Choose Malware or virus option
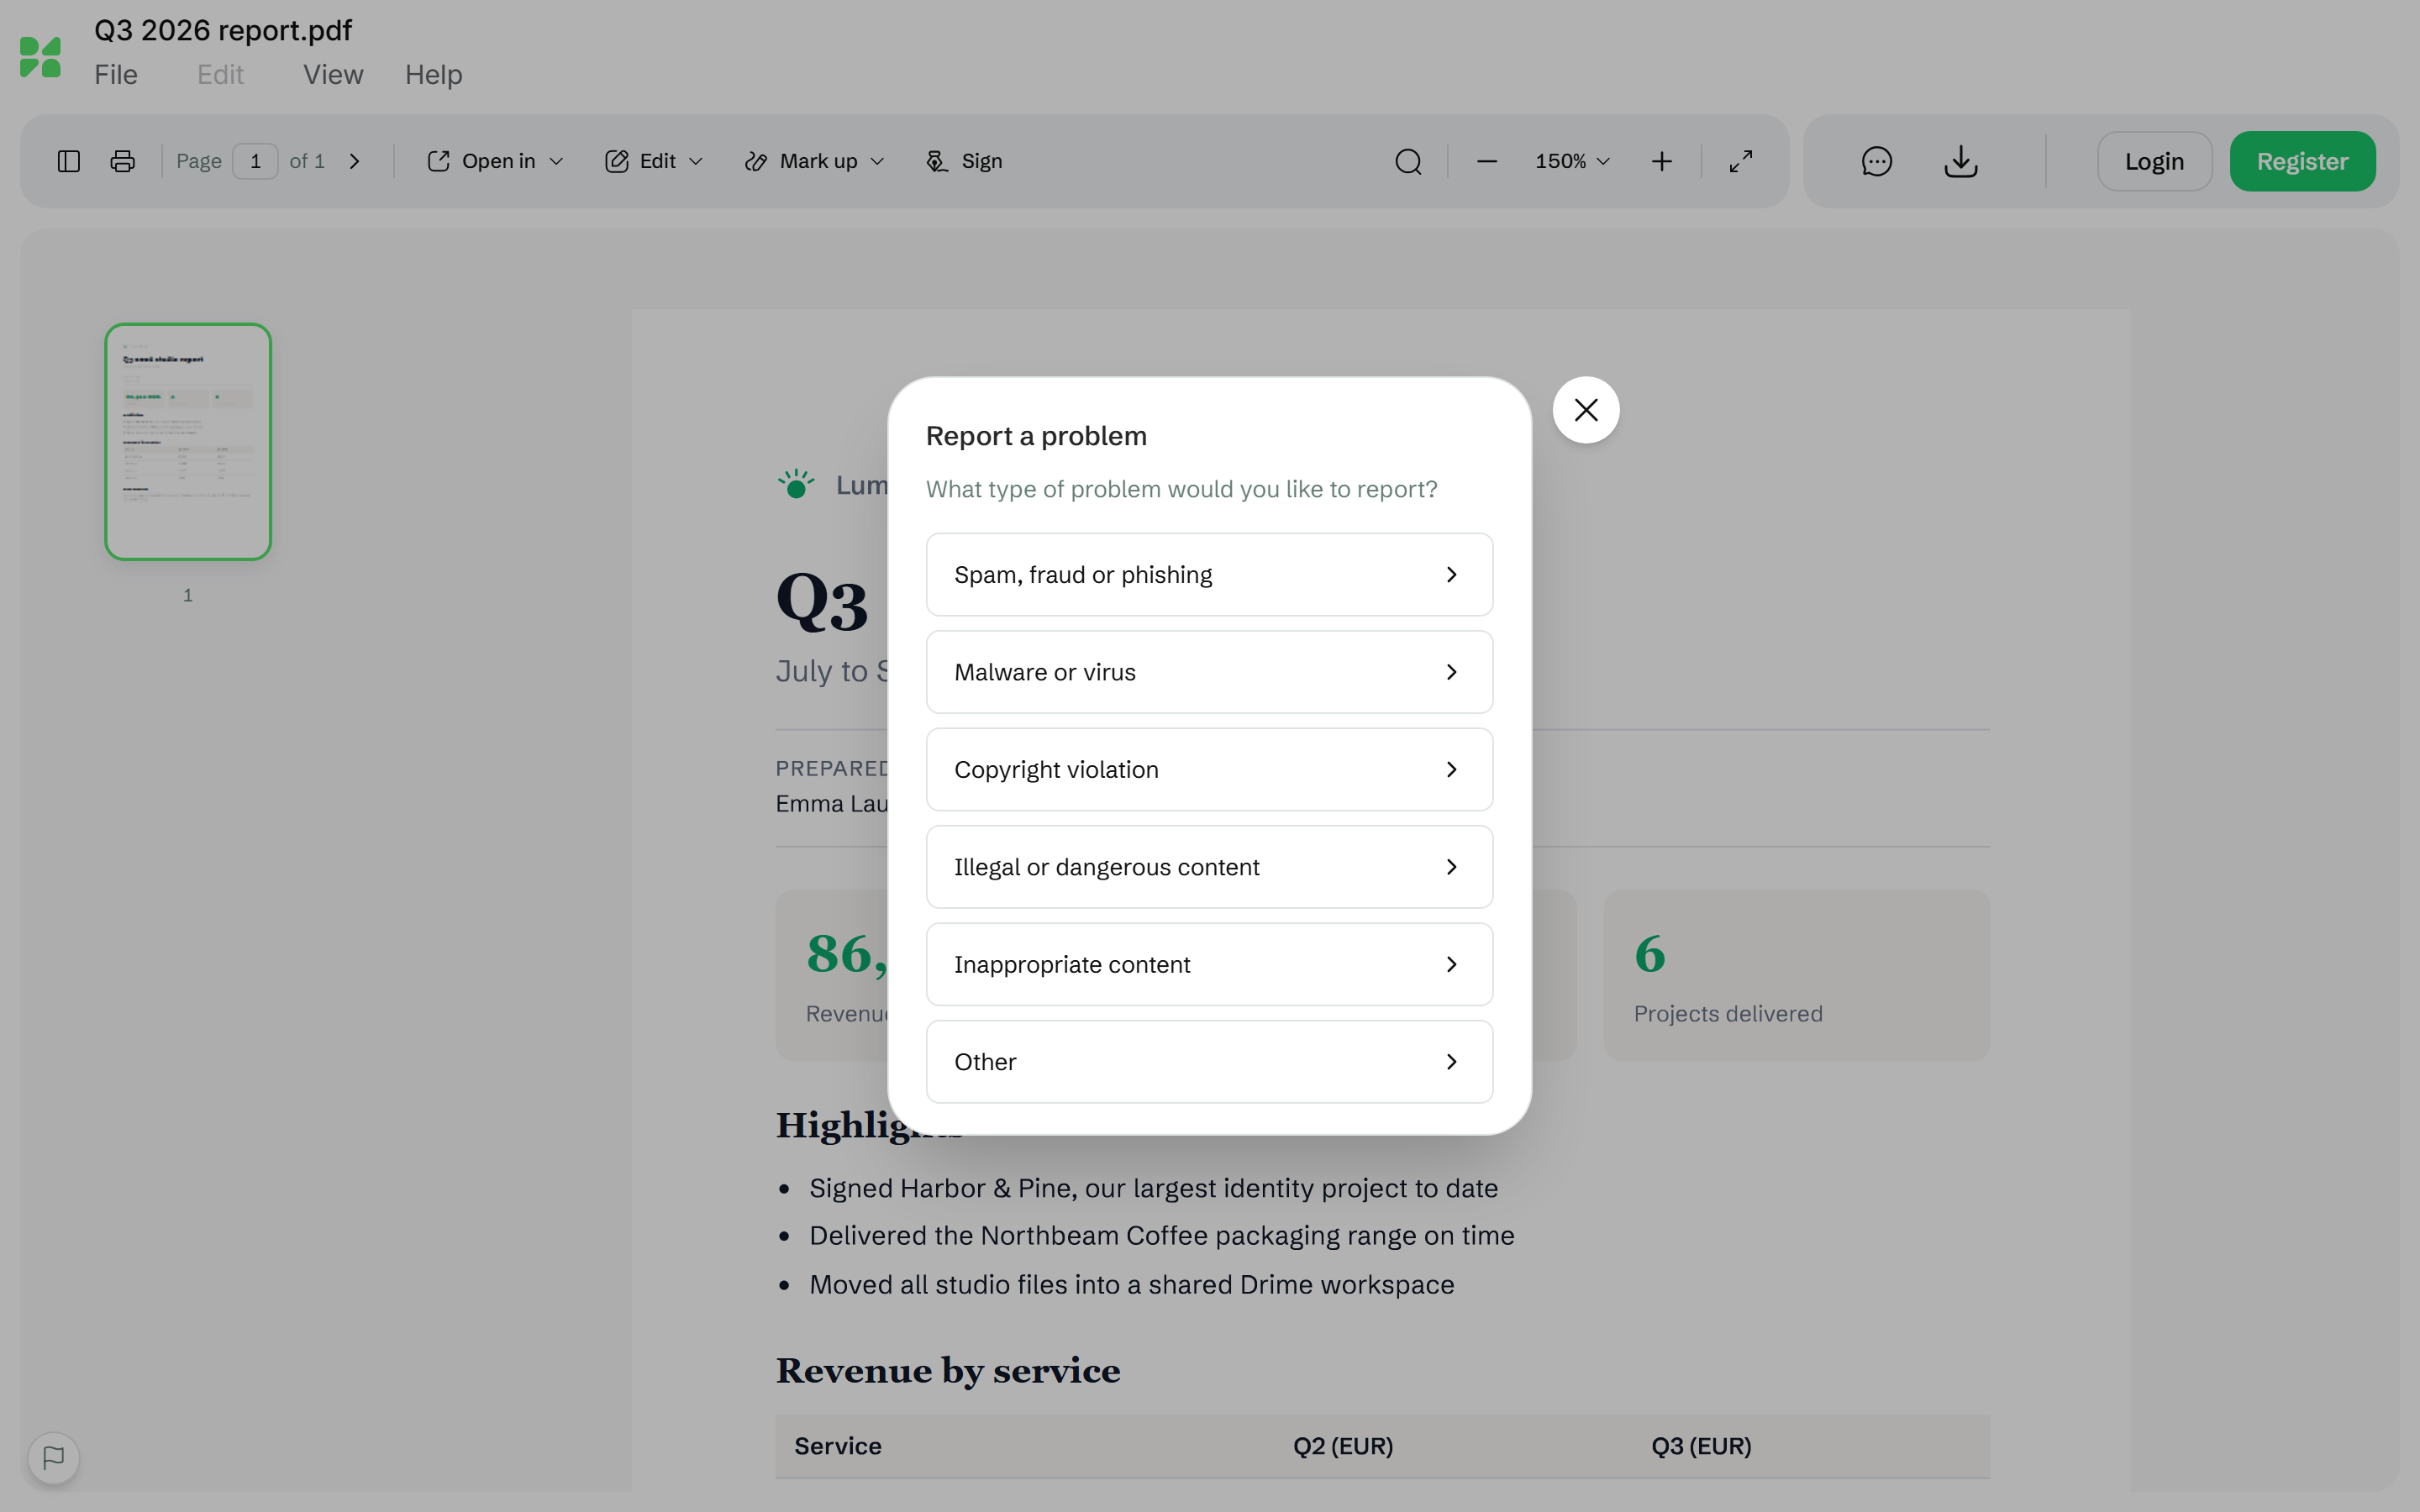2420x1512 pixels. click(1209, 672)
